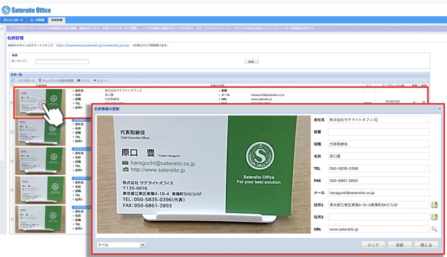This screenshot has width=447, height=257.
Task: Click the アップロード日時 column header
Action: pos(392,85)
